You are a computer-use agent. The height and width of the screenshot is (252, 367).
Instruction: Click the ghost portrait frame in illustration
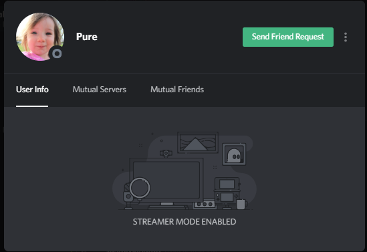click(234, 154)
